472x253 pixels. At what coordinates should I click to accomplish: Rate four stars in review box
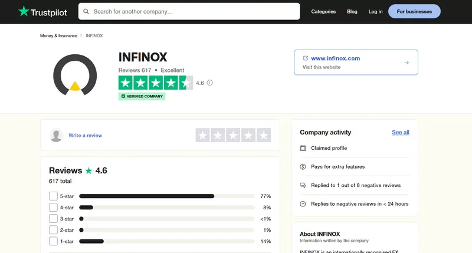tap(248, 135)
